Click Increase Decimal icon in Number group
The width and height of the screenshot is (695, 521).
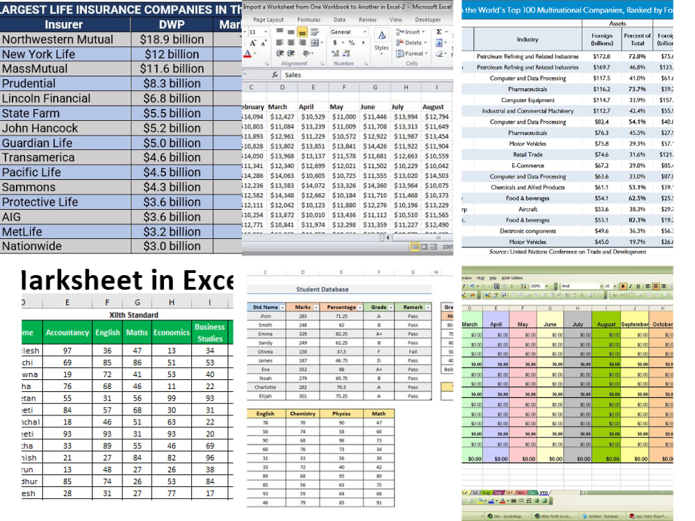coord(335,53)
